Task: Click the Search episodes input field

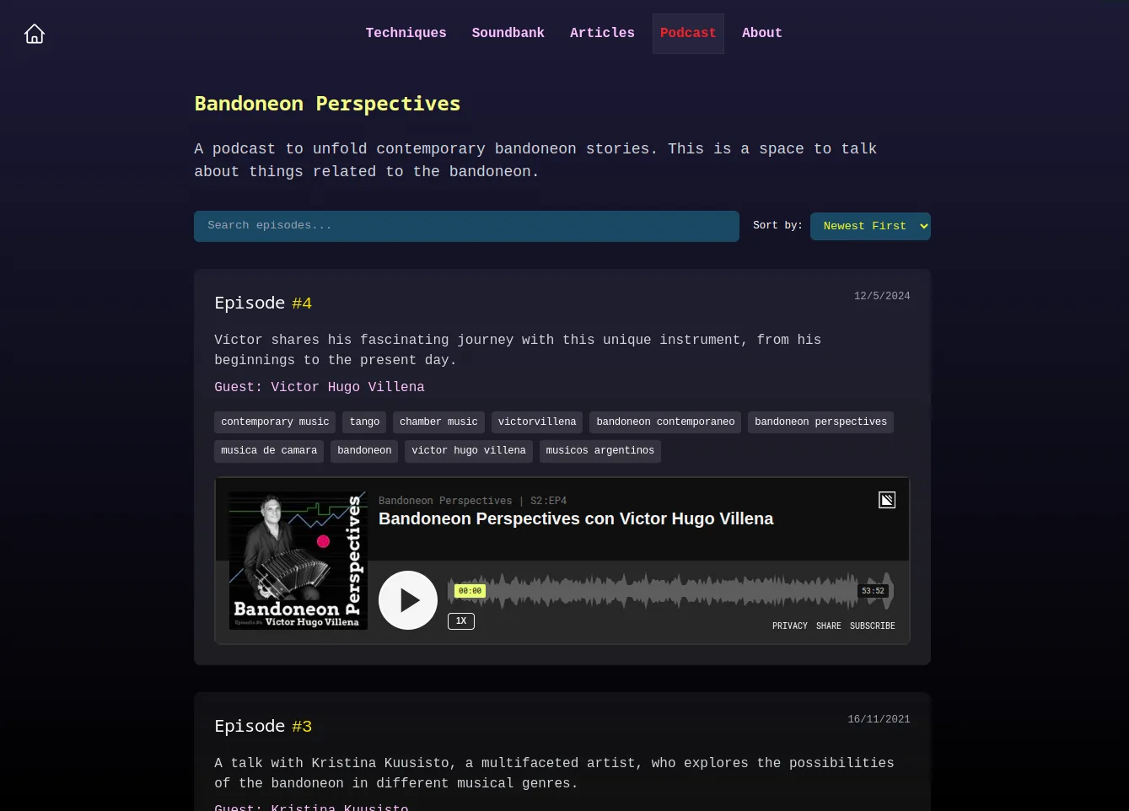Action: pyautogui.click(x=466, y=226)
